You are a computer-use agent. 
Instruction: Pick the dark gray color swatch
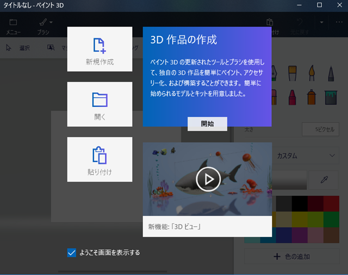coord(284,204)
